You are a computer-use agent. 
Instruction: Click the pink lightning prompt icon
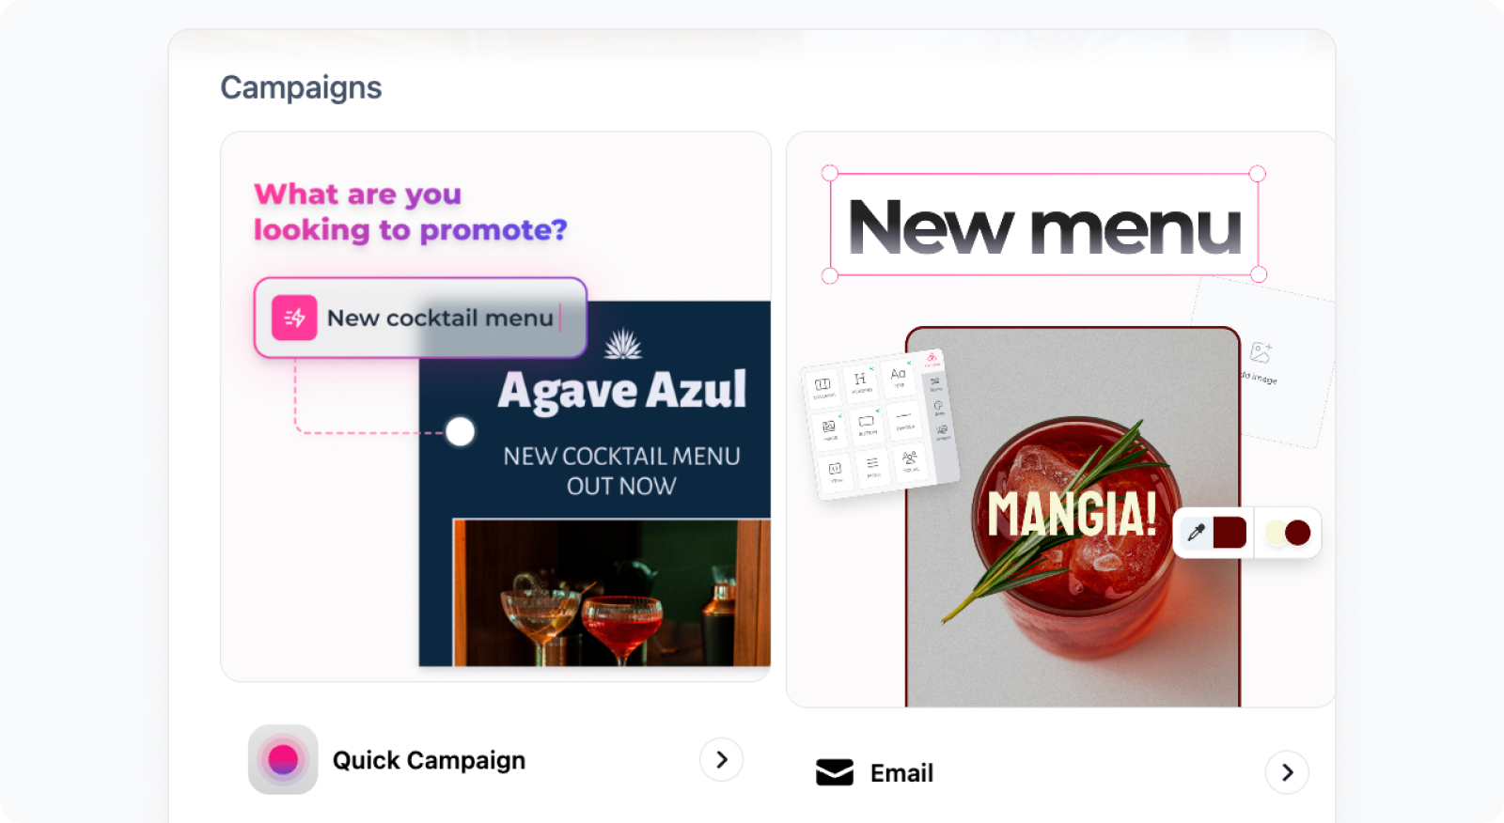[294, 318]
